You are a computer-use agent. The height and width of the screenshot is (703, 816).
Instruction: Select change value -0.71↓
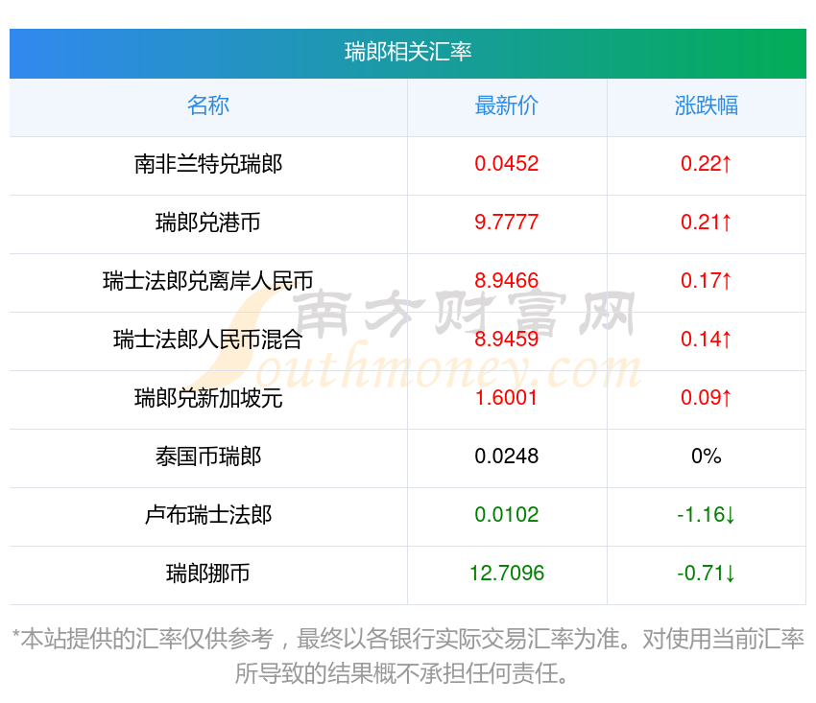pyautogui.click(x=707, y=574)
